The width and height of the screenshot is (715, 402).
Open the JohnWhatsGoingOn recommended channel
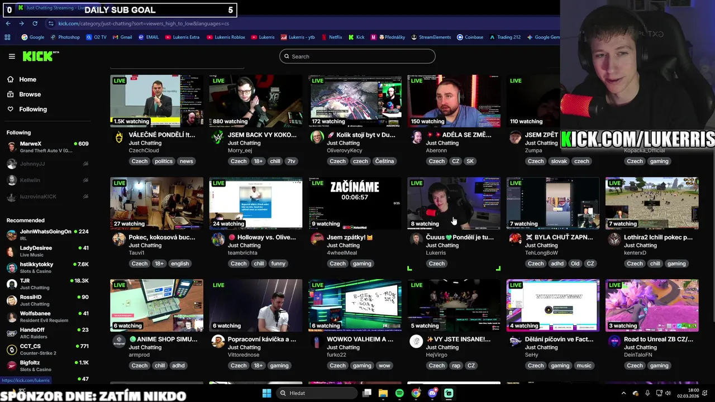[x=47, y=234]
